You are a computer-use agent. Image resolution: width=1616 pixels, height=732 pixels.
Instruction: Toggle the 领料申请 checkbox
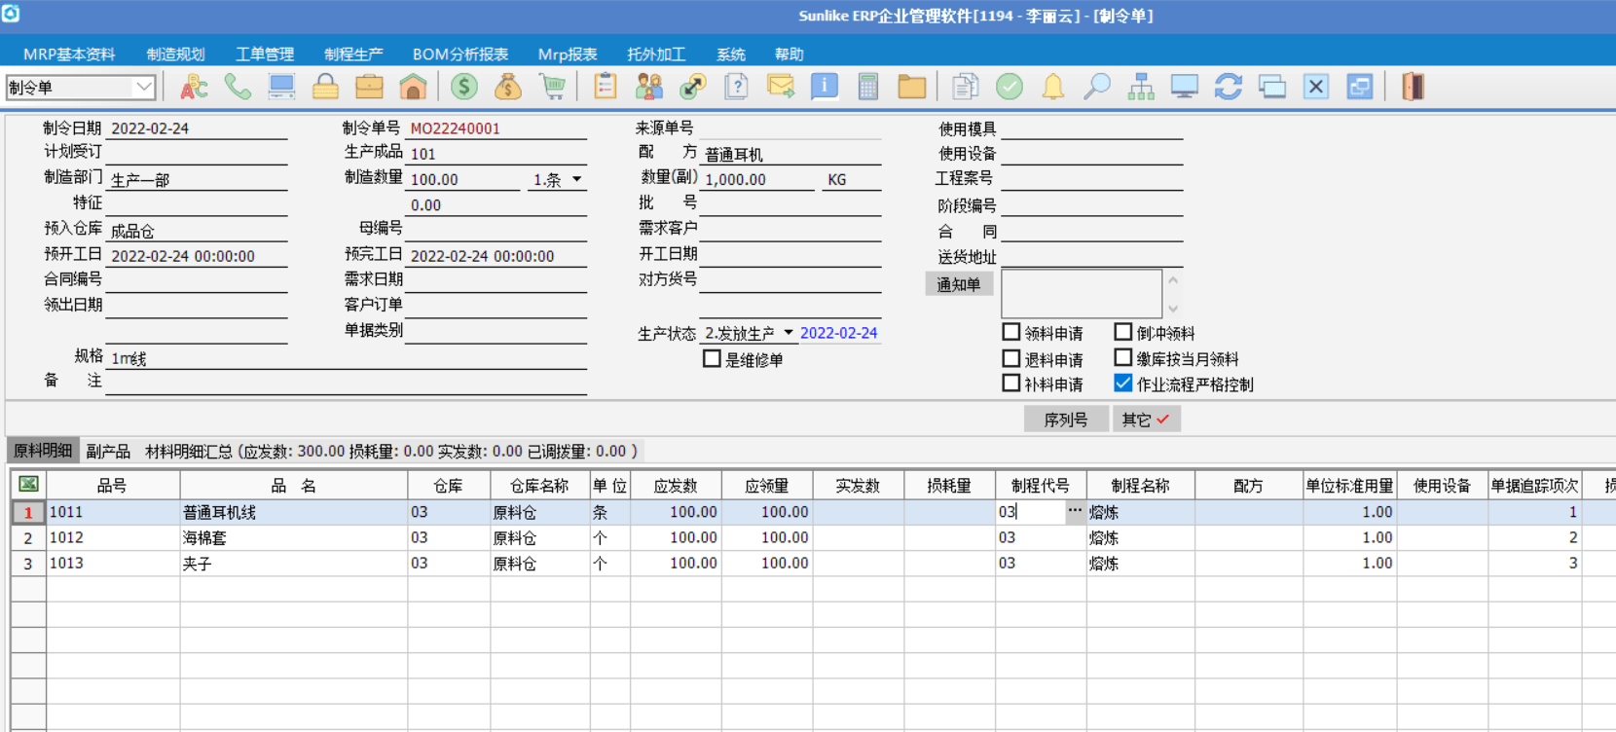[x=1011, y=332]
